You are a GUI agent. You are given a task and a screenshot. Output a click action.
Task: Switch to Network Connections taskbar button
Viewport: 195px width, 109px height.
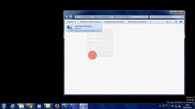click(83, 106)
